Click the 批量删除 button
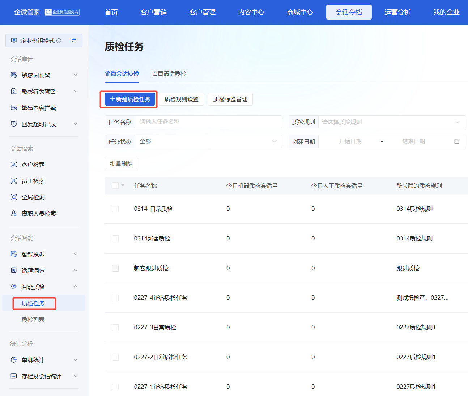This screenshot has width=468, height=396. pos(122,164)
